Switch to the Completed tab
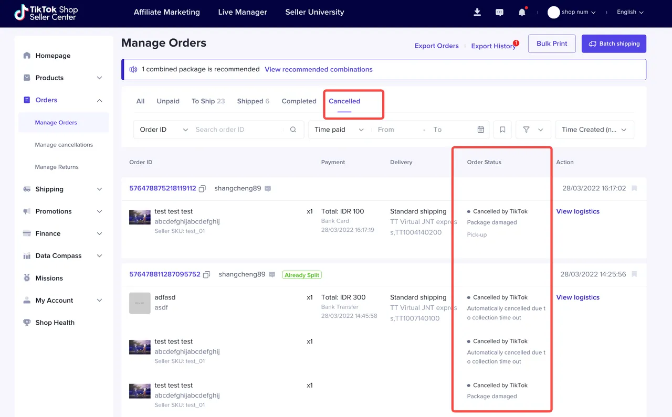The image size is (672, 417). point(299,101)
